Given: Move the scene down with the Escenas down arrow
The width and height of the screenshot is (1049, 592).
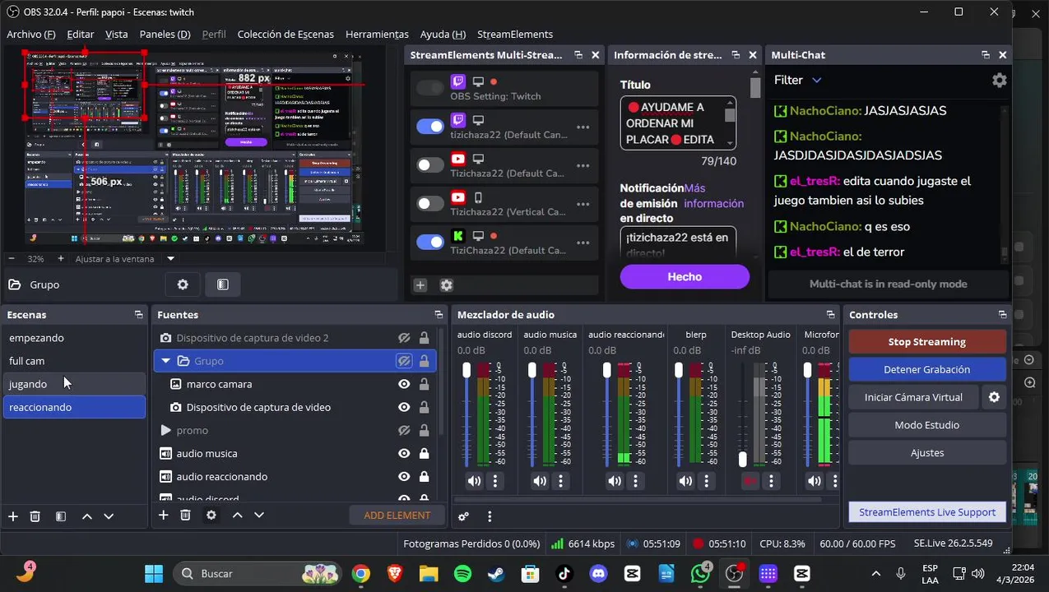Looking at the screenshot, I should tap(109, 516).
